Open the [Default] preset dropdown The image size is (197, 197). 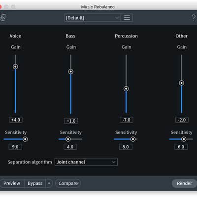(93, 18)
